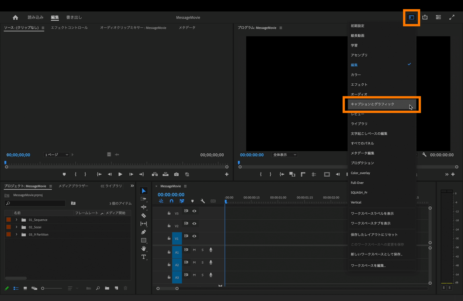Open Program monitor settings wrench

coord(424,155)
